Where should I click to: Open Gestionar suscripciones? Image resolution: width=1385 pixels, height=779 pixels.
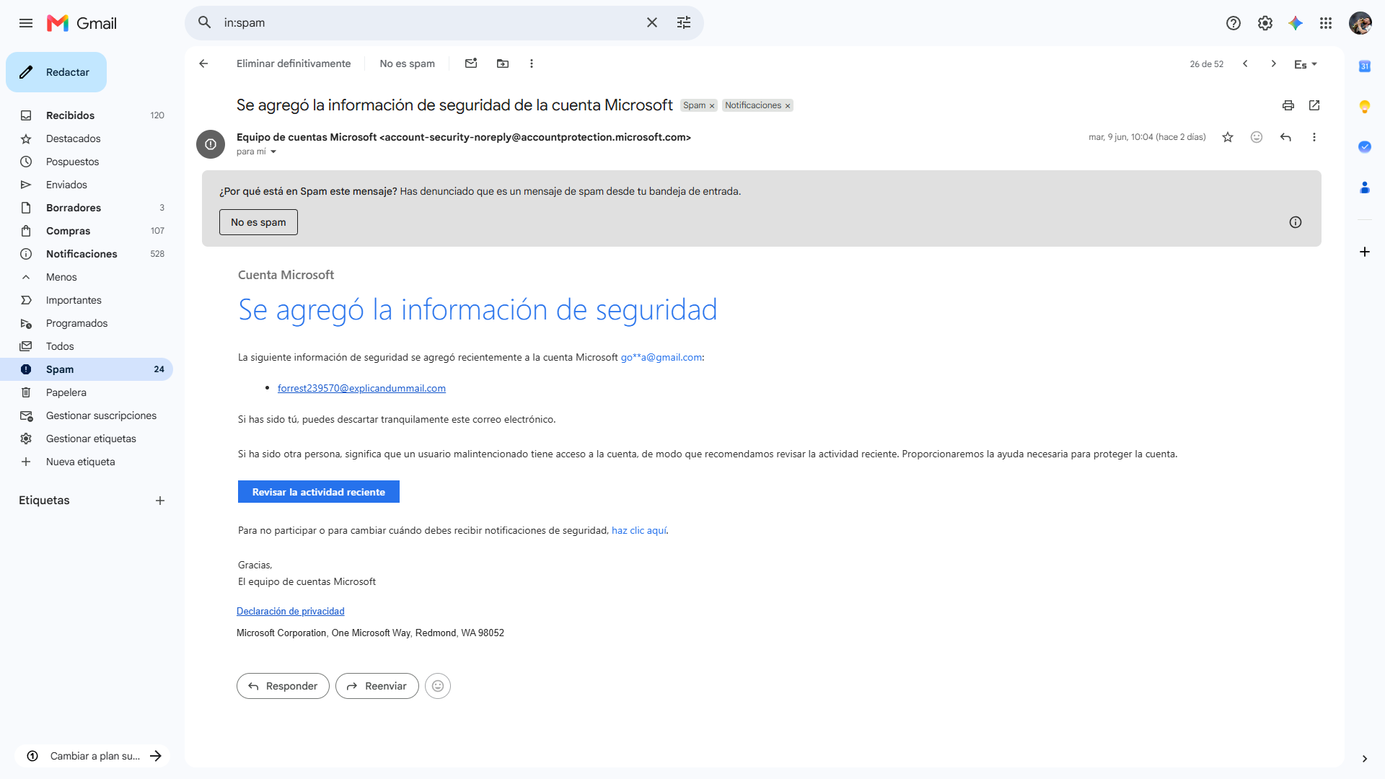tap(87, 415)
